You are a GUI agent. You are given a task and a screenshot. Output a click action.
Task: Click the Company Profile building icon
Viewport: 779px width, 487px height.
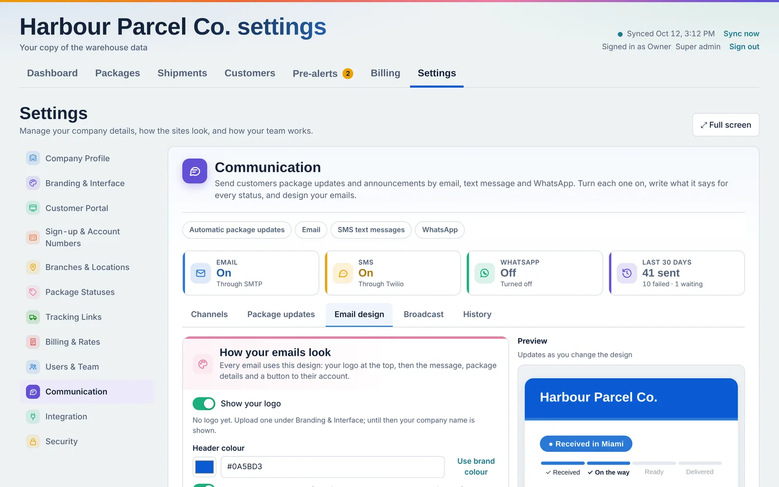pyautogui.click(x=33, y=158)
